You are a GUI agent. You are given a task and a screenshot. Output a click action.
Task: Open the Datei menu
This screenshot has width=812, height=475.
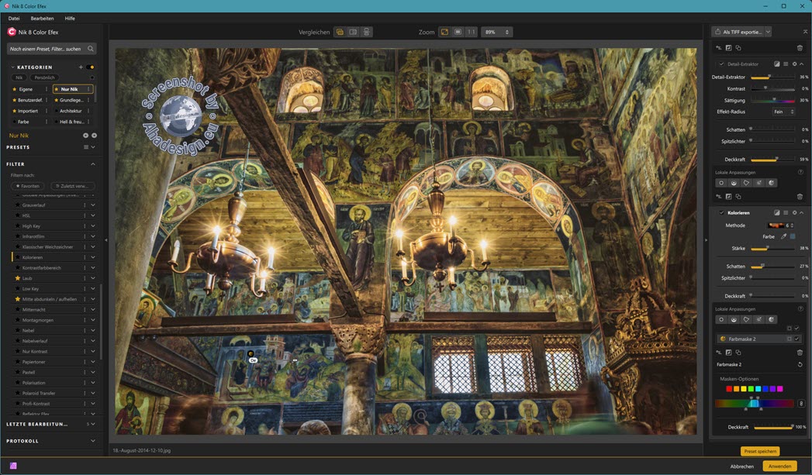click(14, 18)
